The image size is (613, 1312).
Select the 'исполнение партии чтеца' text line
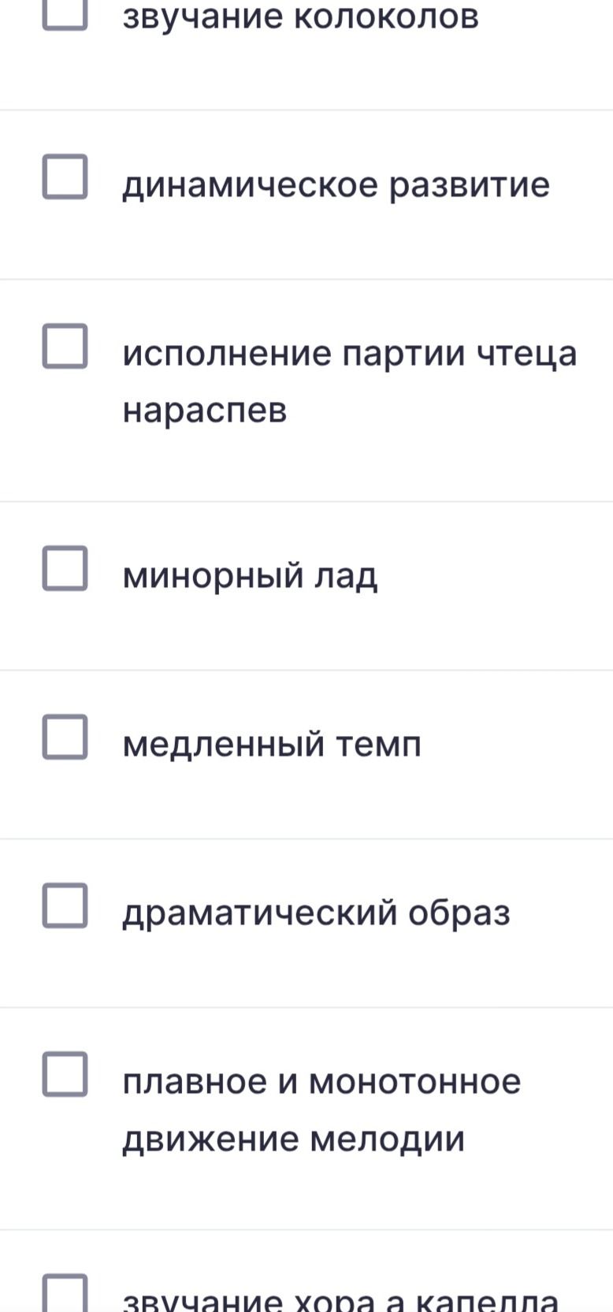[x=350, y=354]
